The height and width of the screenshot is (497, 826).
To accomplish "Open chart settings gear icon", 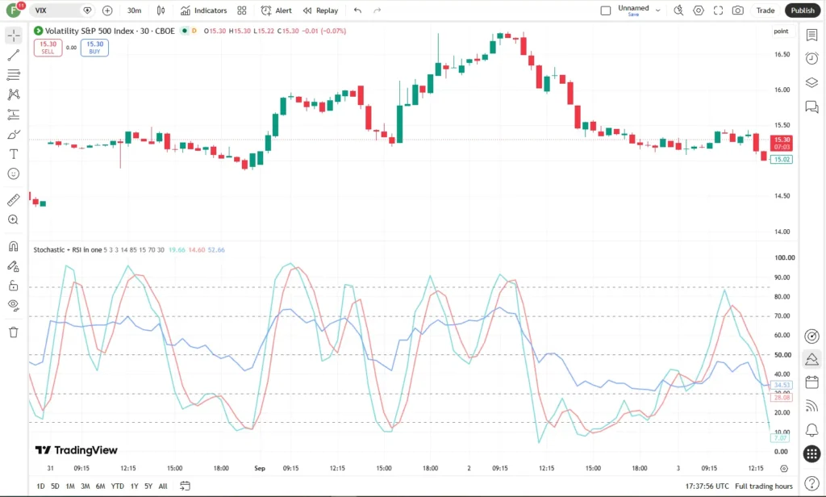I will coord(699,10).
